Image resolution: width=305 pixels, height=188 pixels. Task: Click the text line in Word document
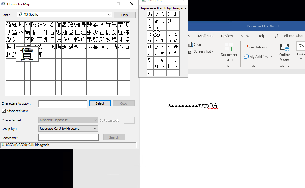(x=193, y=106)
